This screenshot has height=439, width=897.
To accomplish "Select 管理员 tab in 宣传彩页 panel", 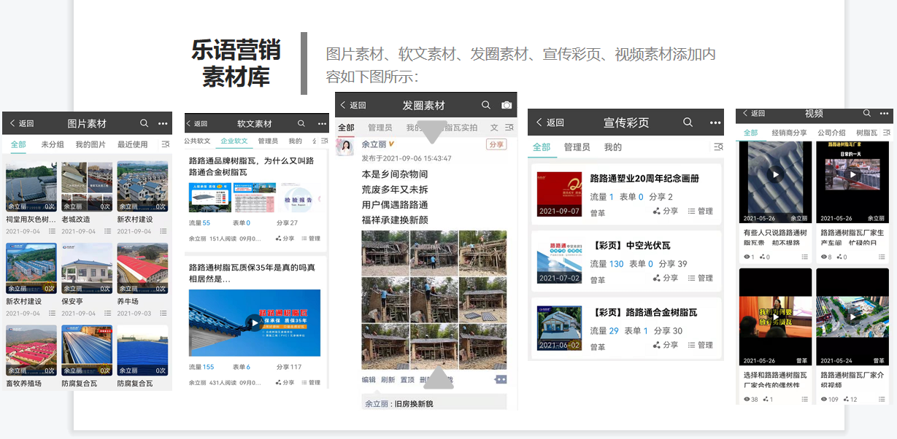I will [x=577, y=147].
